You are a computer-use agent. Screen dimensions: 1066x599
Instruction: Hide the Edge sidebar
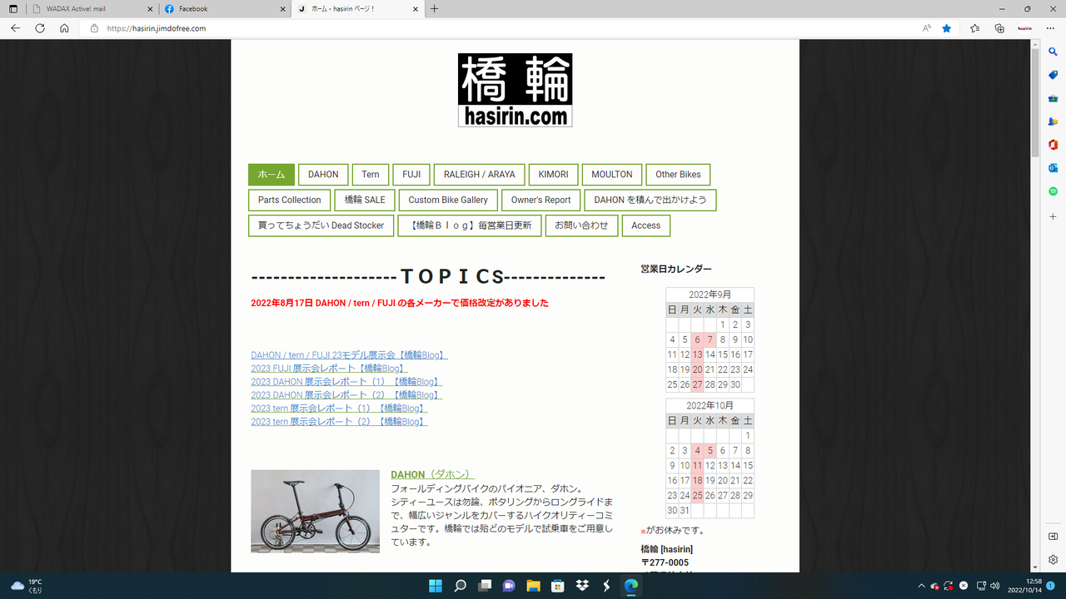[x=1053, y=536]
